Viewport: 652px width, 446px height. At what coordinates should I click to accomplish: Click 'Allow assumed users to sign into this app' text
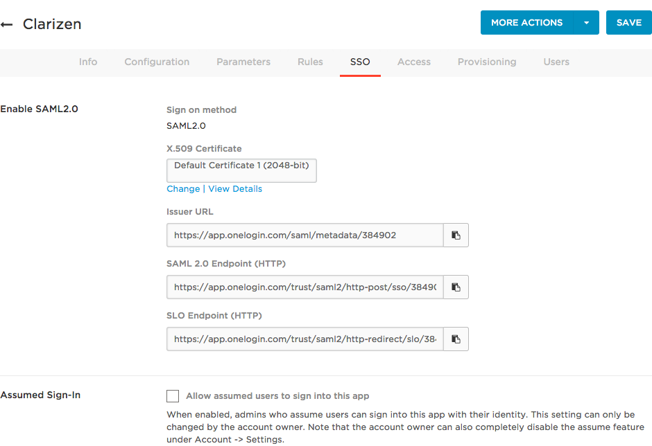277,396
